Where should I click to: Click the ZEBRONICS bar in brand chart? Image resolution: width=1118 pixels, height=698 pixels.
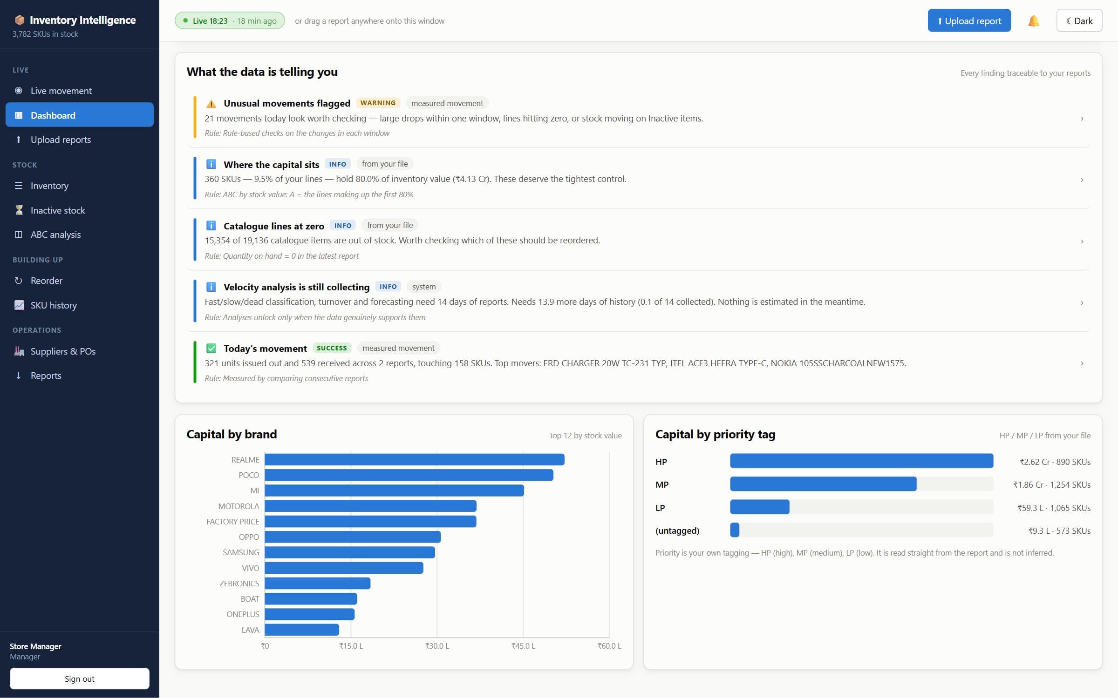point(318,583)
